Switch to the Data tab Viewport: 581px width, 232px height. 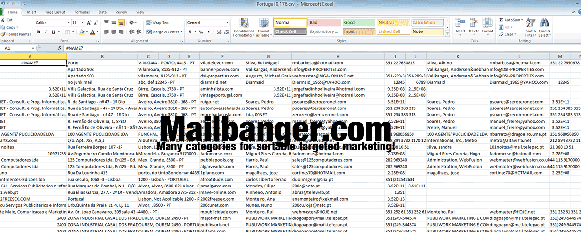(103, 12)
